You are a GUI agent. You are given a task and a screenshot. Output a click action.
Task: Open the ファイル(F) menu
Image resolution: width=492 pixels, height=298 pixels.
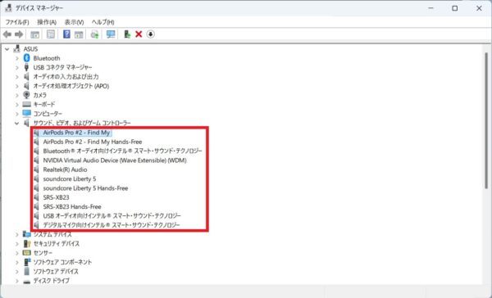coord(17,22)
